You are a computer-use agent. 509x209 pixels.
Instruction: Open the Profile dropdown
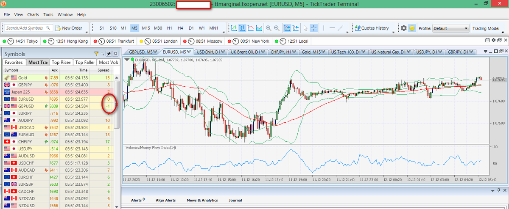[450, 28]
